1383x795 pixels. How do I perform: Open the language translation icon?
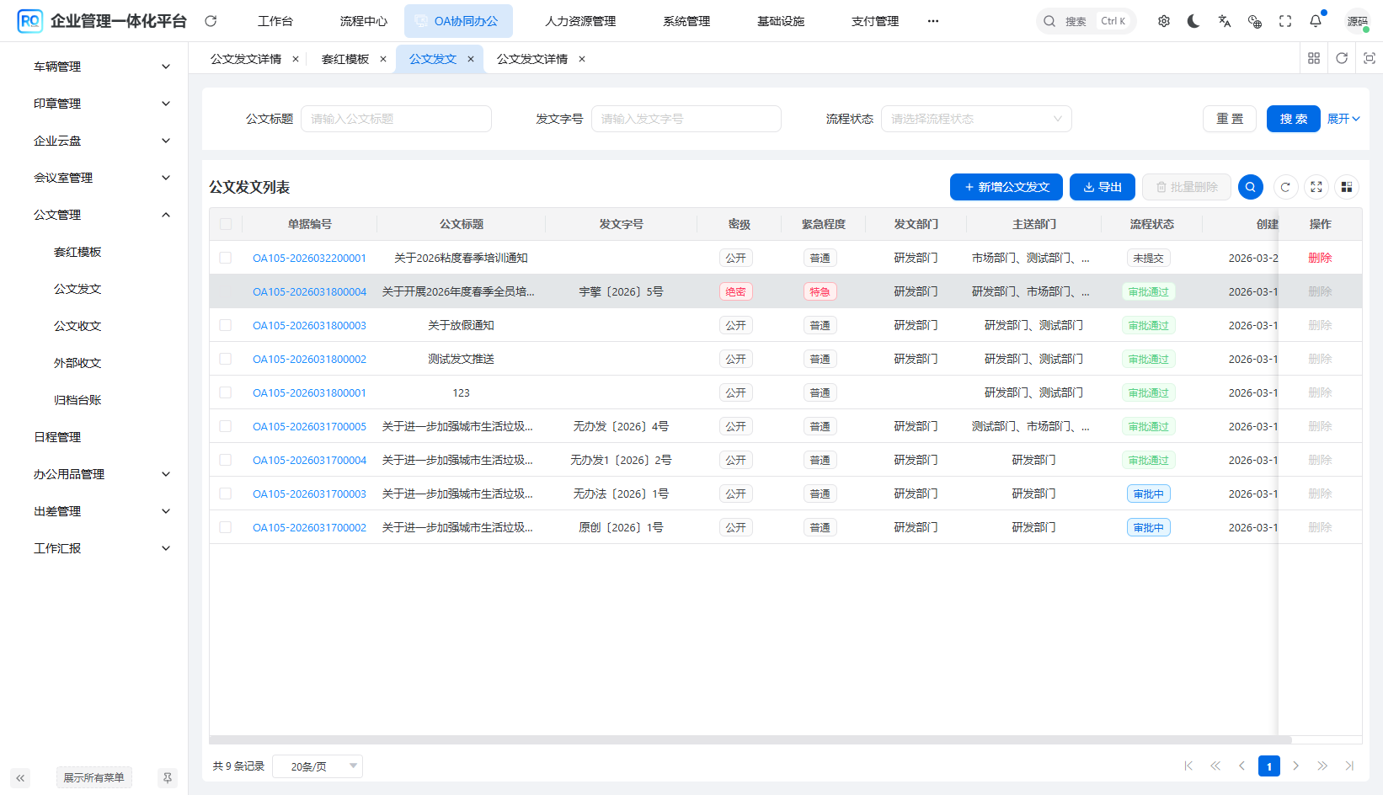click(1224, 21)
